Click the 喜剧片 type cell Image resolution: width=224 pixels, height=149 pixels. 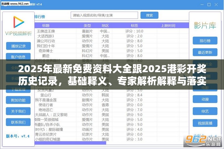(87, 31)
